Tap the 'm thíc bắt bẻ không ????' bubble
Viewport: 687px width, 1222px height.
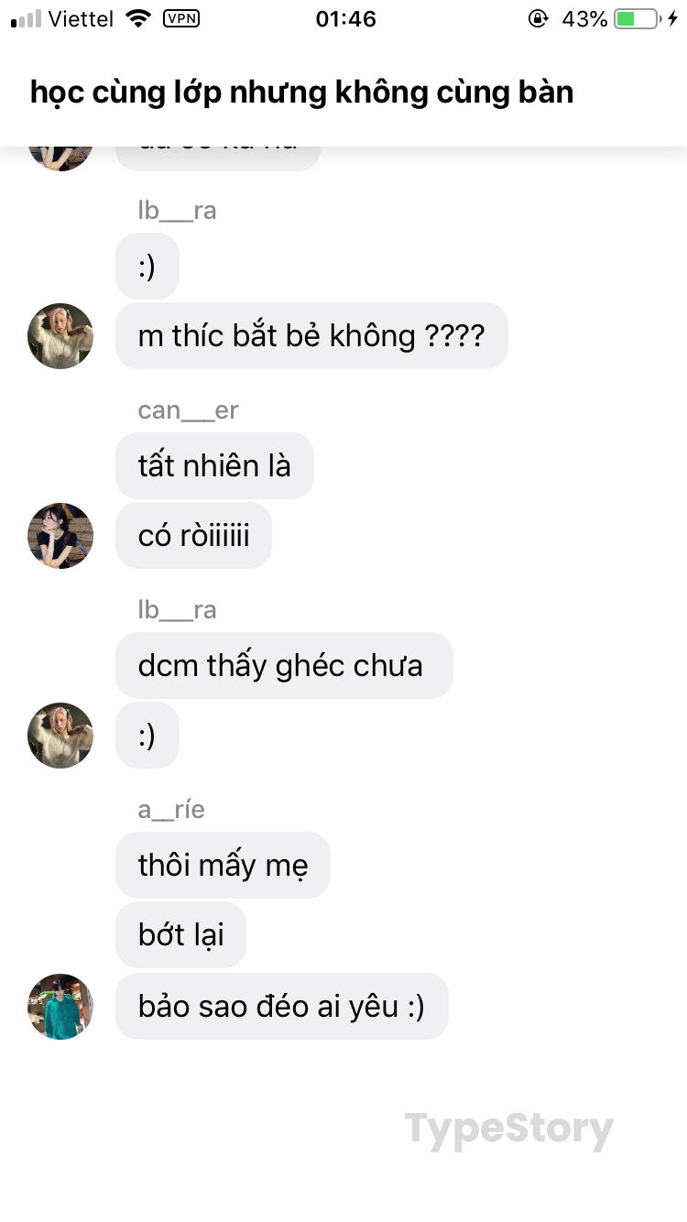tap(311, 336)
